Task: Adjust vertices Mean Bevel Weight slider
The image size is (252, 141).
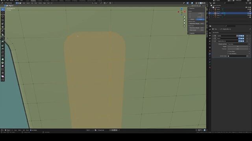Action: (196, 23)
